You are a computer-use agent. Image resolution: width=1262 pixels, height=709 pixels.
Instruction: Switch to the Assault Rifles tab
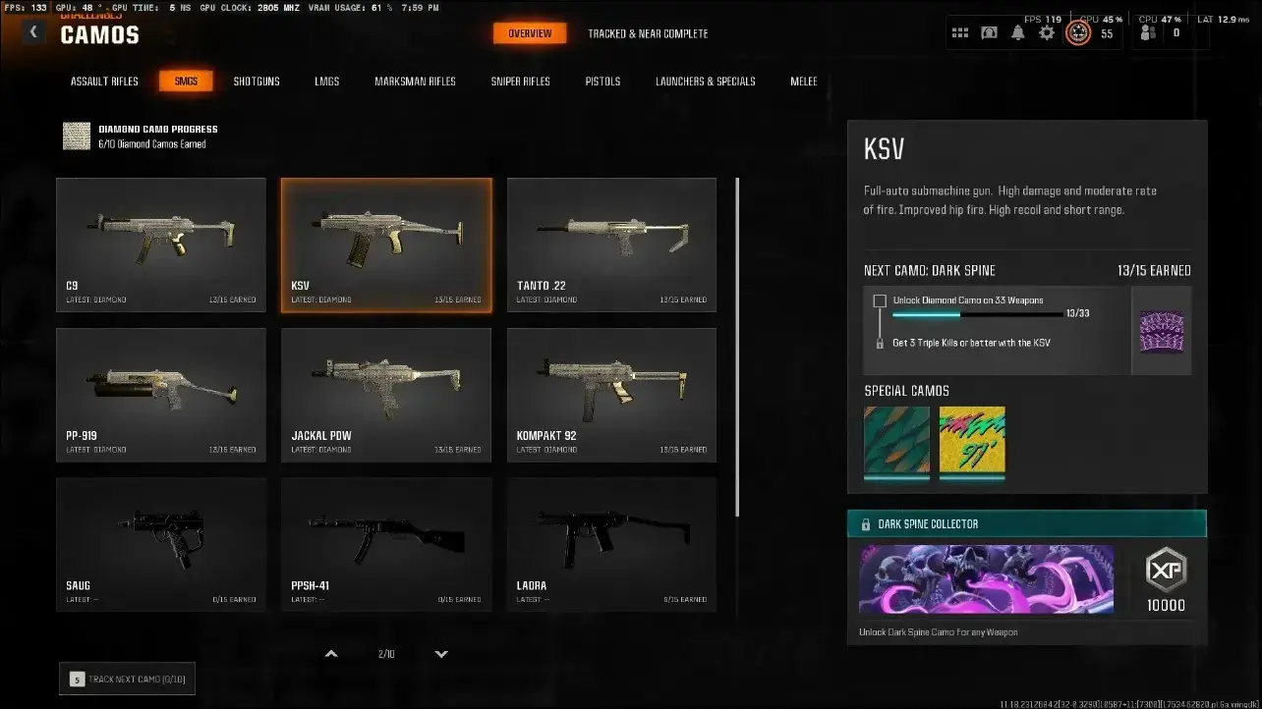point(104,82)
